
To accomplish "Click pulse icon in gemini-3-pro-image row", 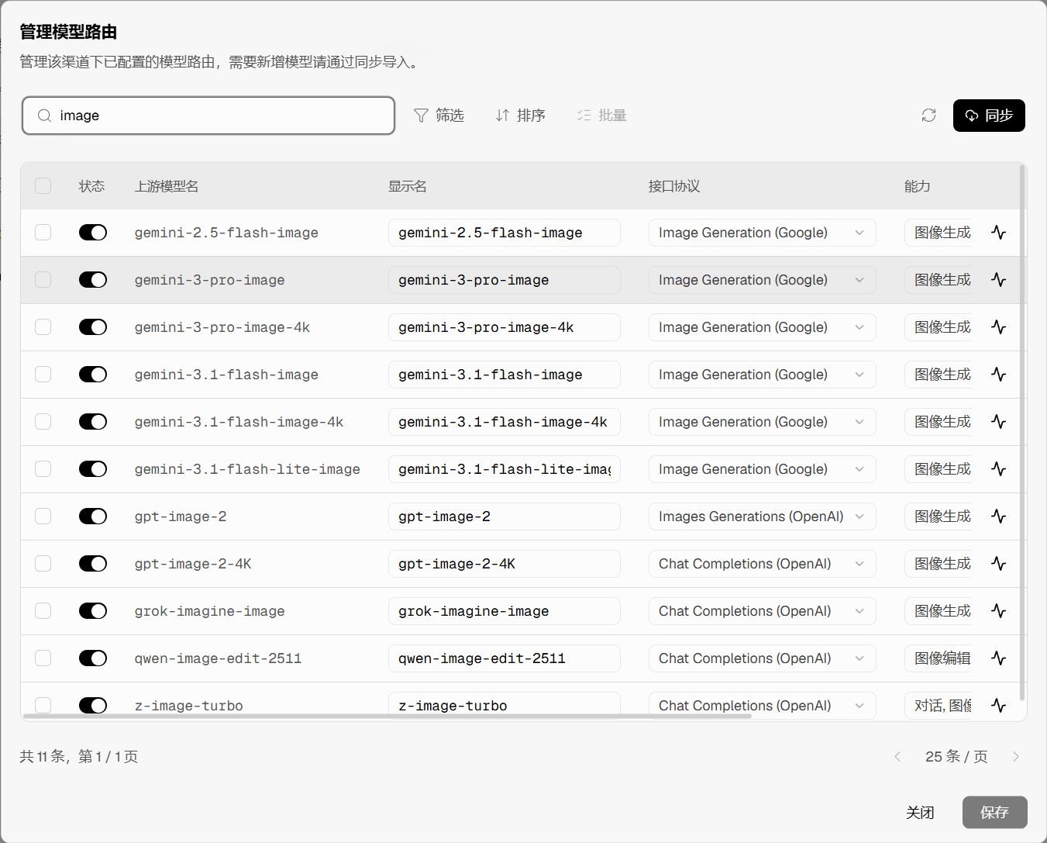I will [998, 280].
